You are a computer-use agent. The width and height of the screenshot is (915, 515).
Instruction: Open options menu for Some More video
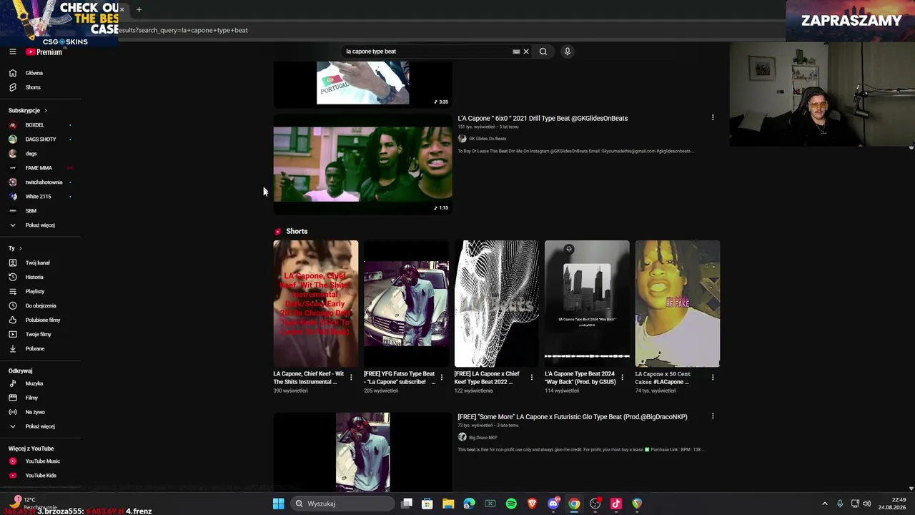713,416
